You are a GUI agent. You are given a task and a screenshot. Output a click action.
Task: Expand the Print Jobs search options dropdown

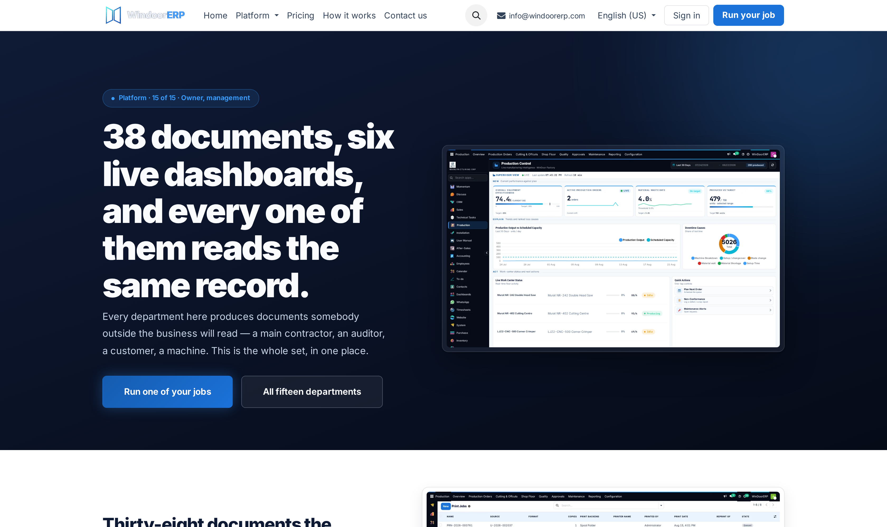click(x=661, y=505)
